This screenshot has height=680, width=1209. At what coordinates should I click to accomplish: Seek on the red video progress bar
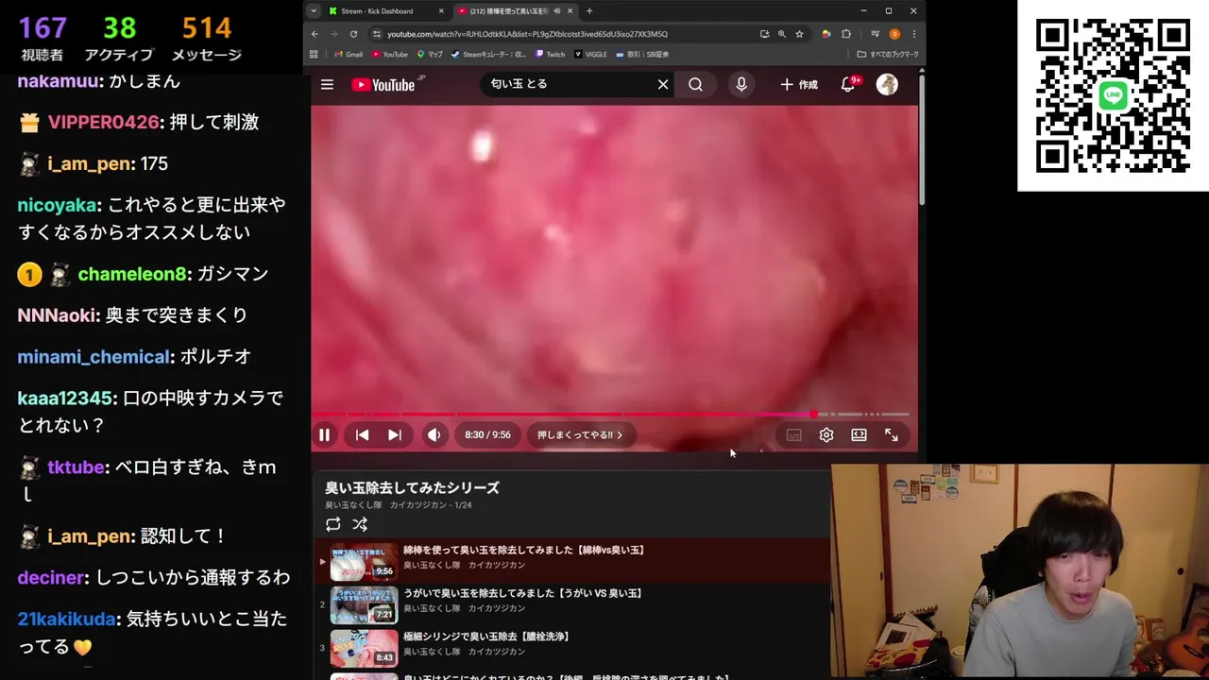coord(611,414)
